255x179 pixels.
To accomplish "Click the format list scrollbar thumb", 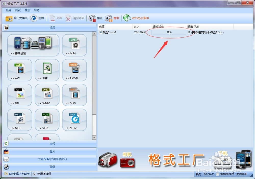I will pyautogui.click(x=94, y=75).
